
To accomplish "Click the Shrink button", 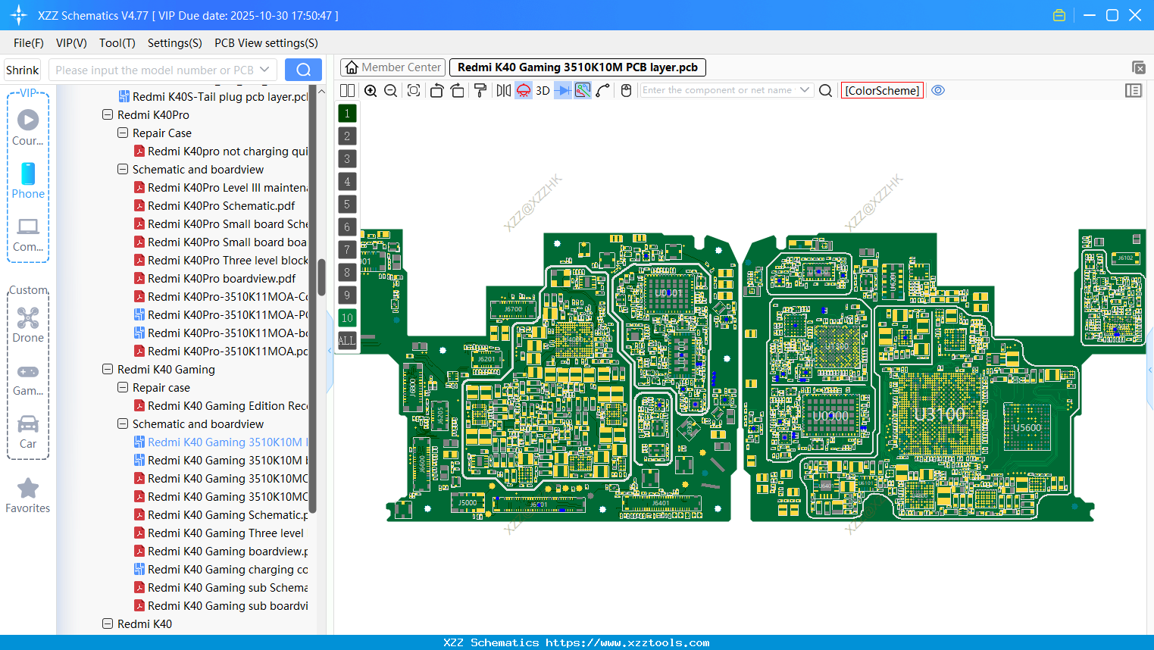I will (x=22, y=69).
